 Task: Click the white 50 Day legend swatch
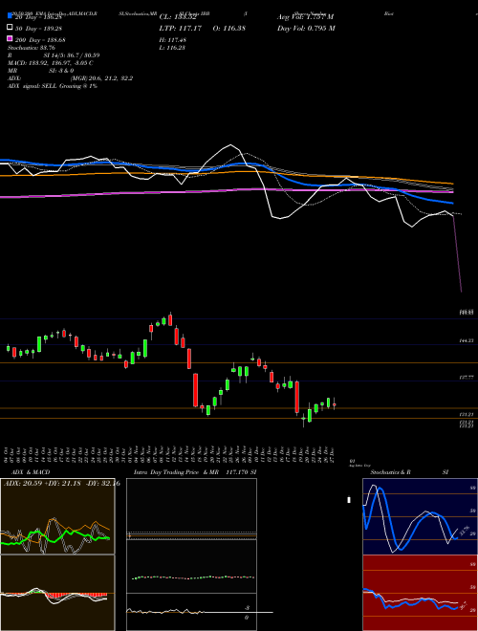click(x=10, y=28)
